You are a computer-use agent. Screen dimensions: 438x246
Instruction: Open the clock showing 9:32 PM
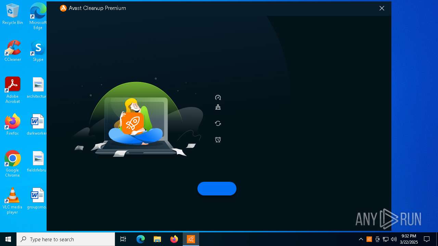[x=409, y=239]
